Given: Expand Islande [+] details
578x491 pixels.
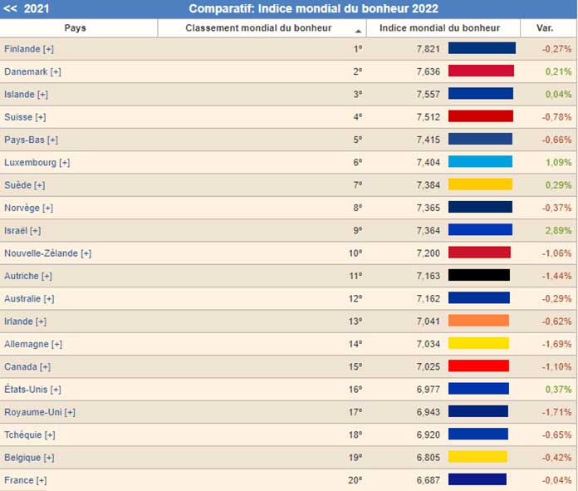Looking at the screenshot, I should 42,95.
